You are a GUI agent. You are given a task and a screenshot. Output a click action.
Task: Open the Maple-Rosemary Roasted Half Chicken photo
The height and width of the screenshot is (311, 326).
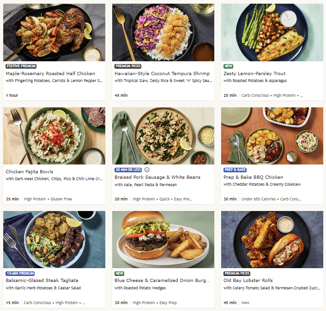pyautogui.click(x=54, y=32)
